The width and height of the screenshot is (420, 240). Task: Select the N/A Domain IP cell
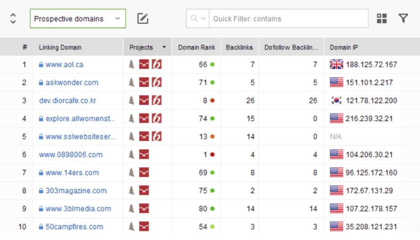tap(336, 136)
